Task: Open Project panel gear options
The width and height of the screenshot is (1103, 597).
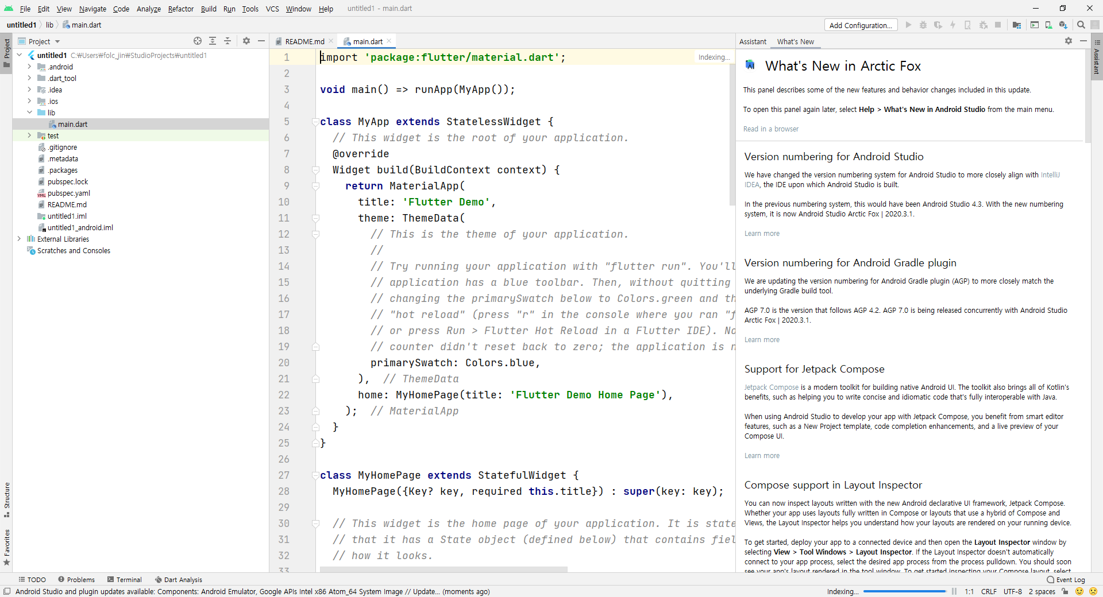Action: point(246,41)
